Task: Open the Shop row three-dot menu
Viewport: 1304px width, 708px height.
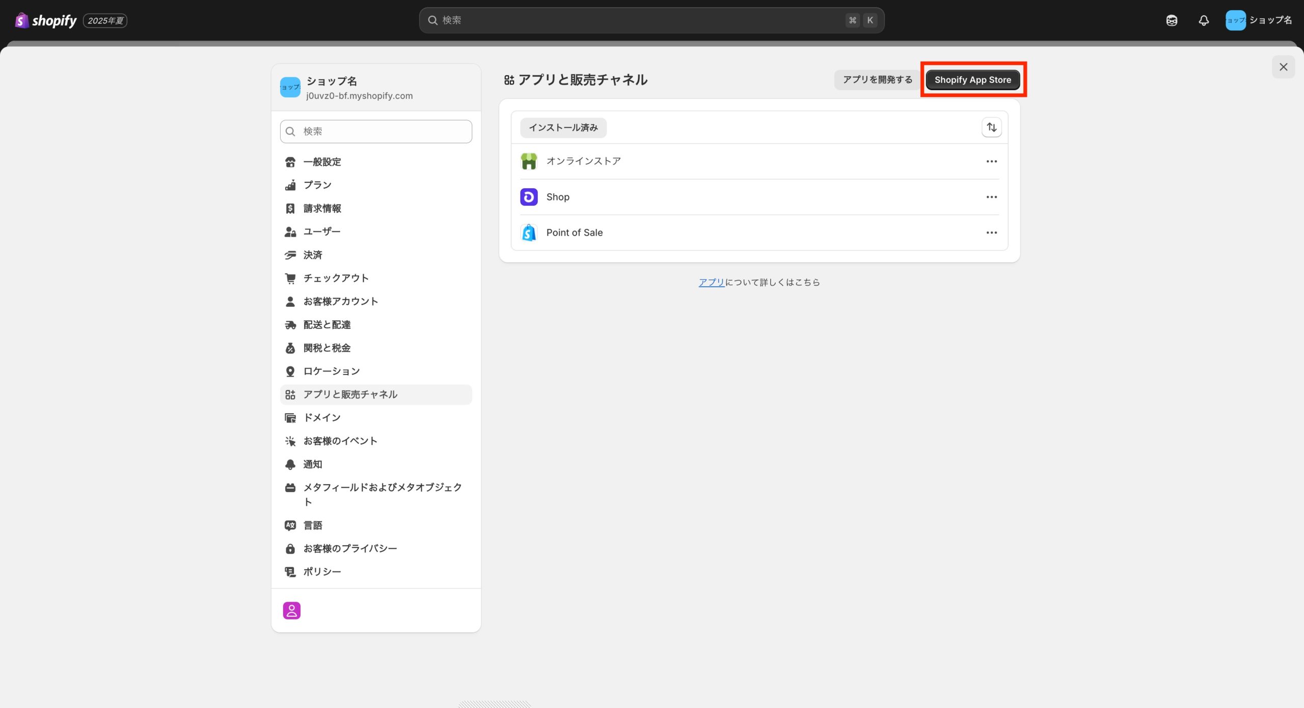Action: tap(991, 197)
